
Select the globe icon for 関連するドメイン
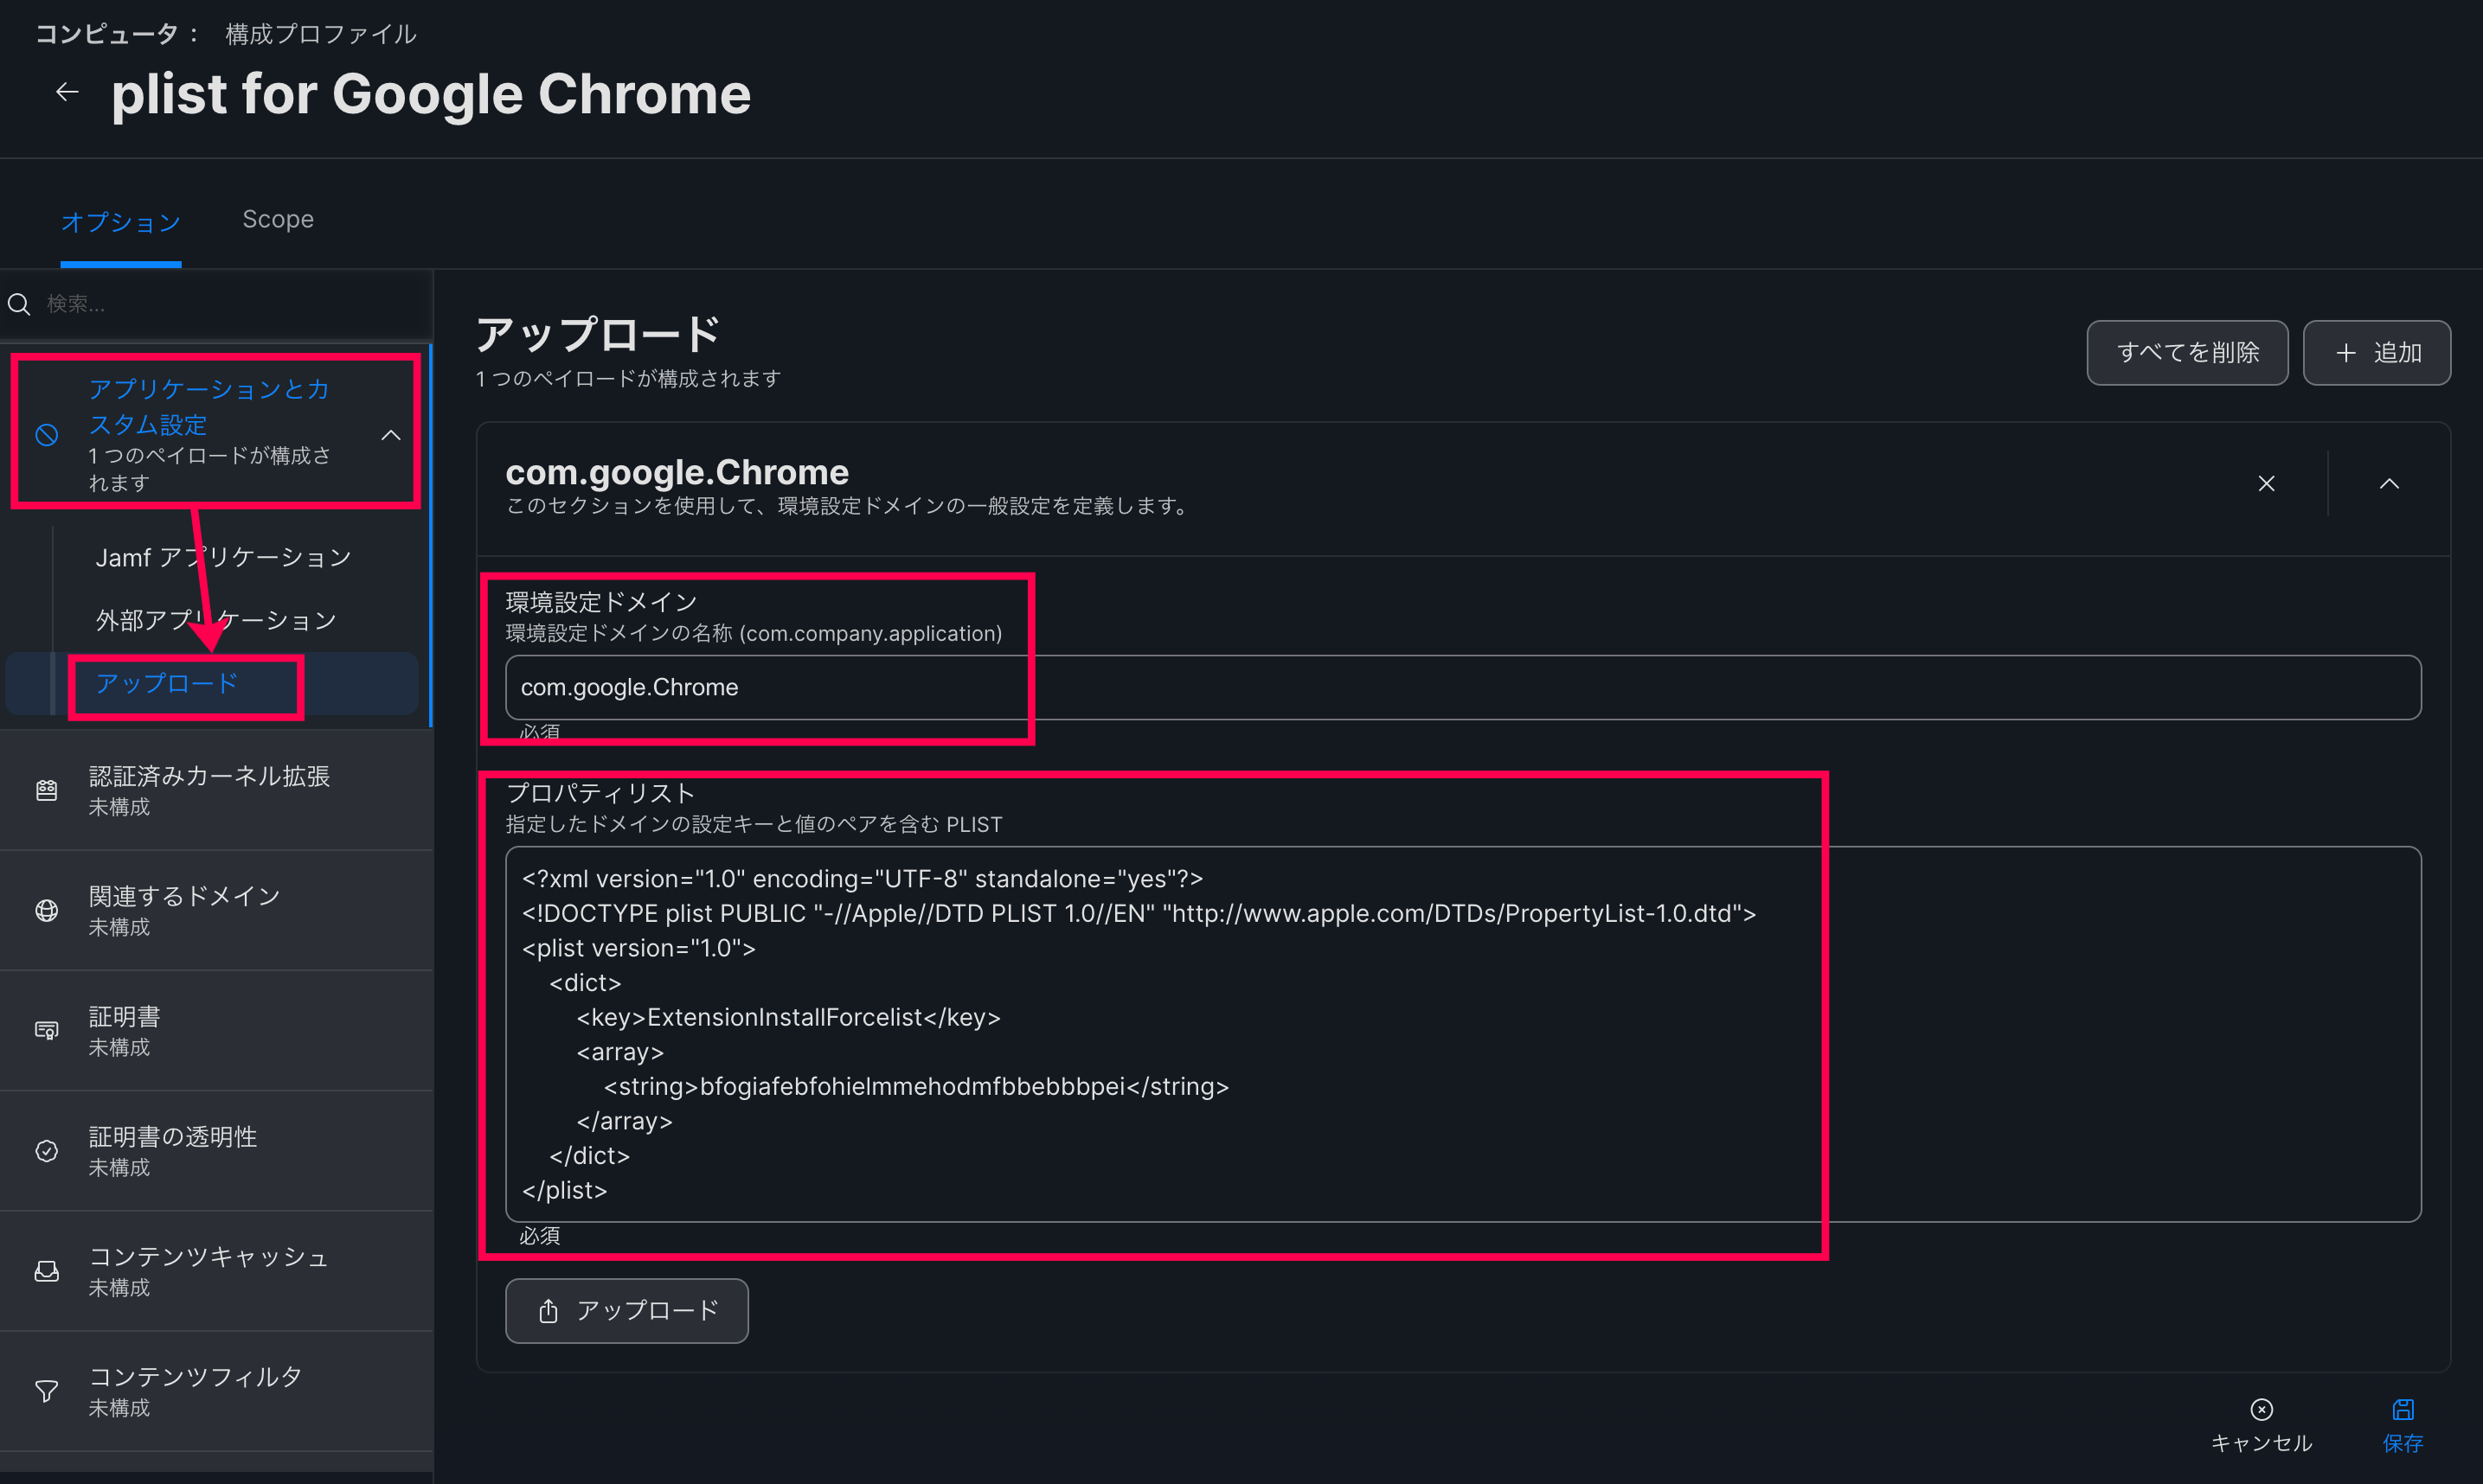coord(46,910)
